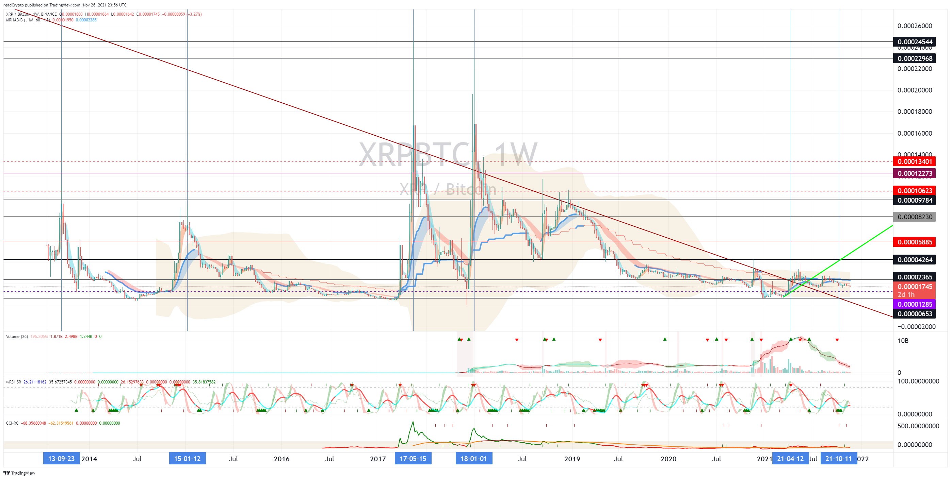Click the 500.00000000 CCI axis label
Viewport: 951px width, 479px height.
(x=918, y=426)
